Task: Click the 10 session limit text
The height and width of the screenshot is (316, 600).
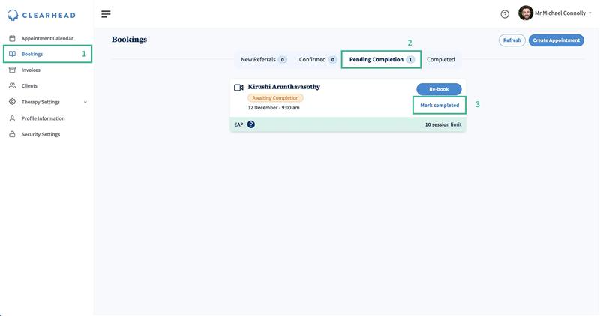Action: [x=443, y=124]
